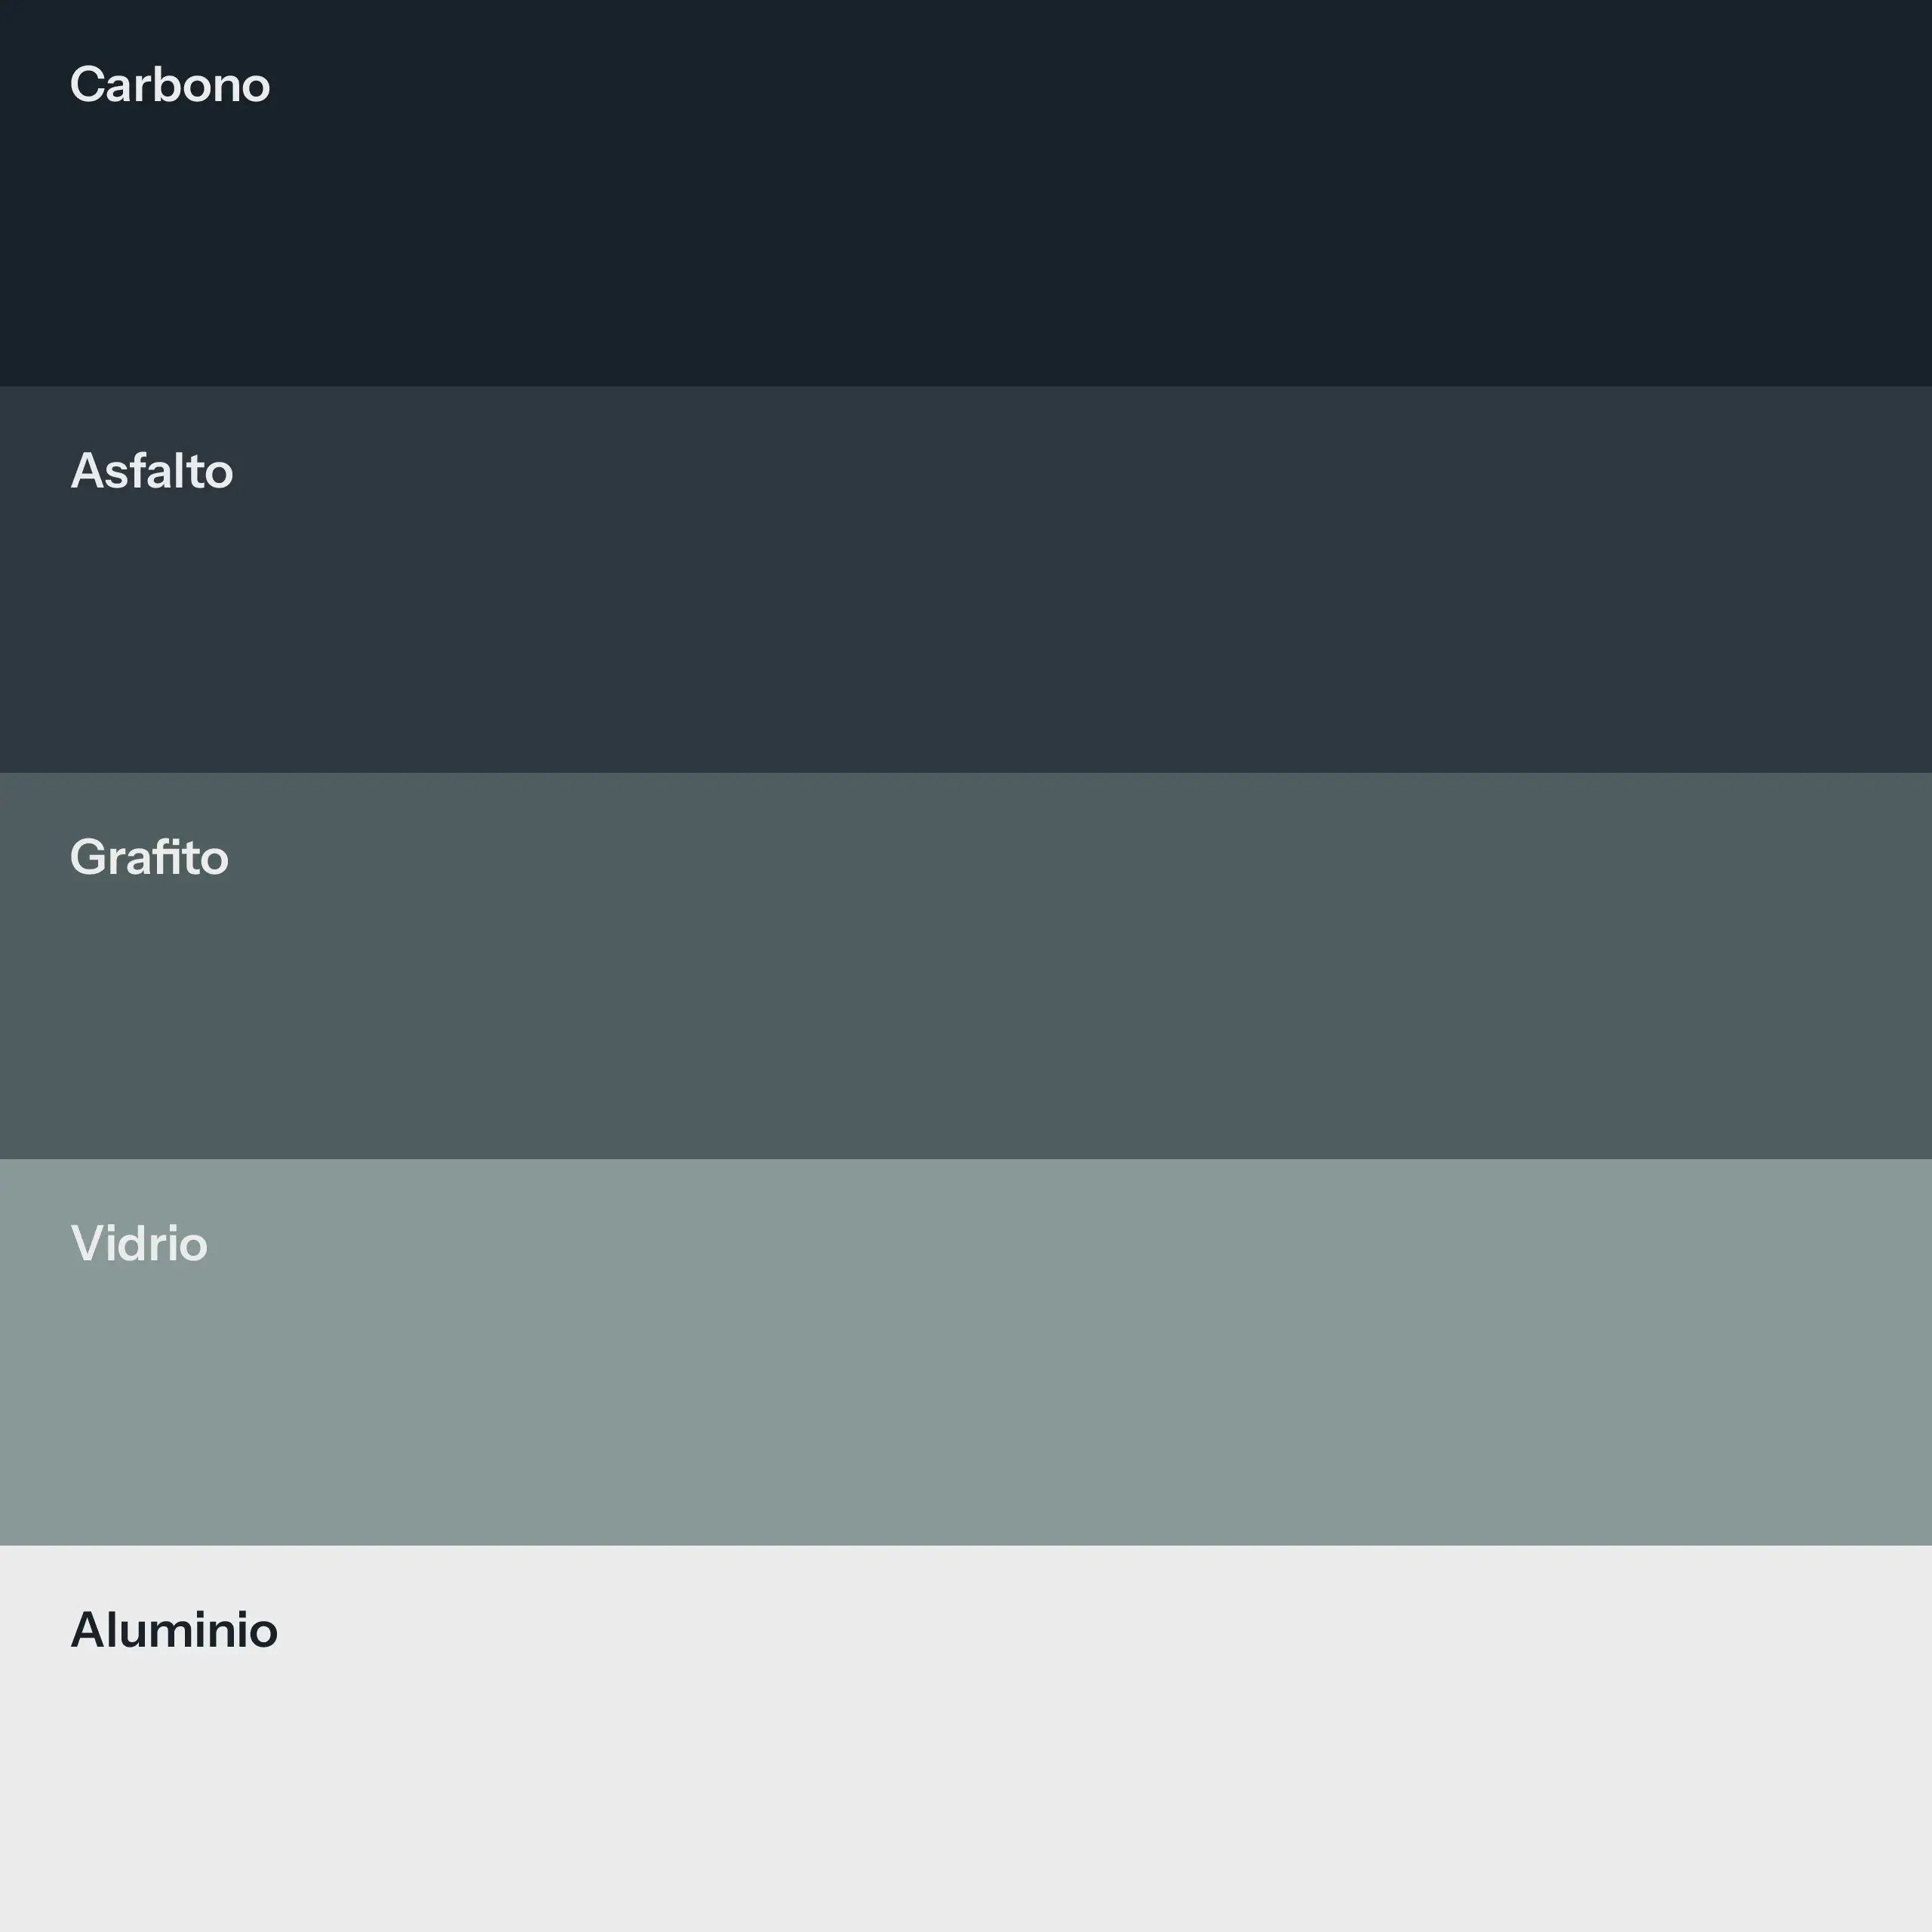Choose the middle swatch of the palette
This screenshot has height=1932, width=1932.
click(966, 966)
